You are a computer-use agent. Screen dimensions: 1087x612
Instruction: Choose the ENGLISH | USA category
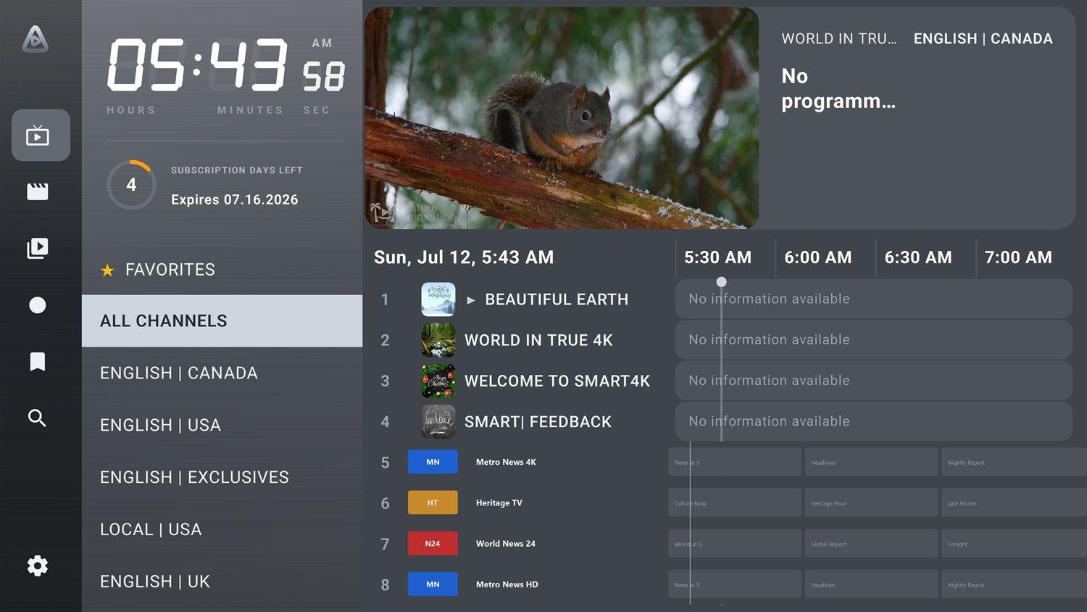point(160,425)
